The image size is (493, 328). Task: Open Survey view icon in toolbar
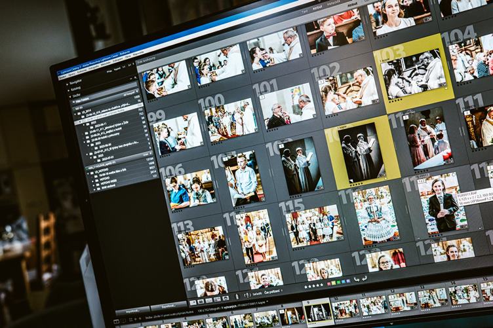click(x=217, y=299)
